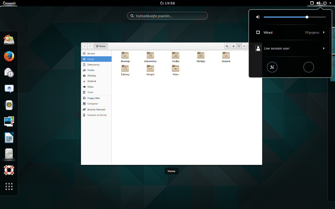Adjust the volume slider
The height and width of the screenshot is (209, 335).
pos(294,17)
